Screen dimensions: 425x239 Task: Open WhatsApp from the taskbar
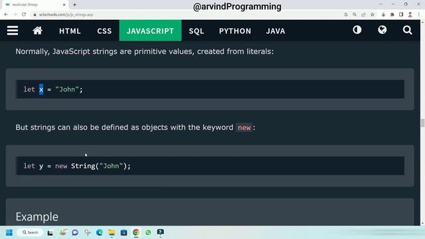[148, 232]
